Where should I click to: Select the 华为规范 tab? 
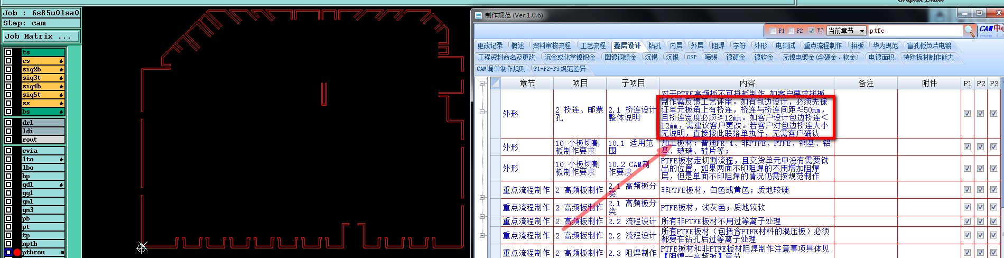tap(885, 46)
